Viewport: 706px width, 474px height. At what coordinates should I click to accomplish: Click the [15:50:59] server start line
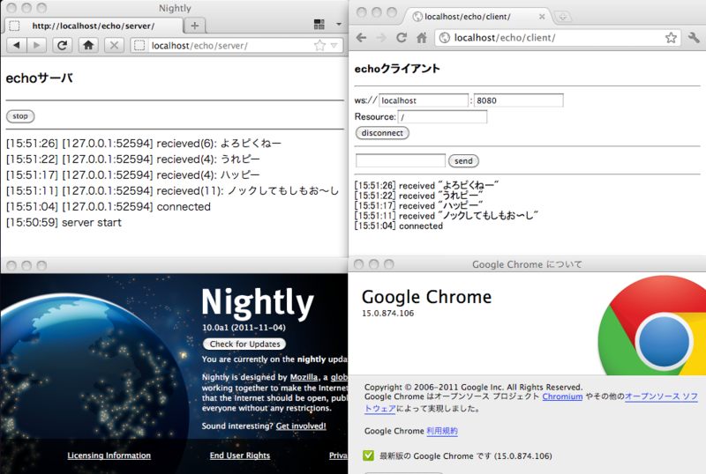pos(64,223)
